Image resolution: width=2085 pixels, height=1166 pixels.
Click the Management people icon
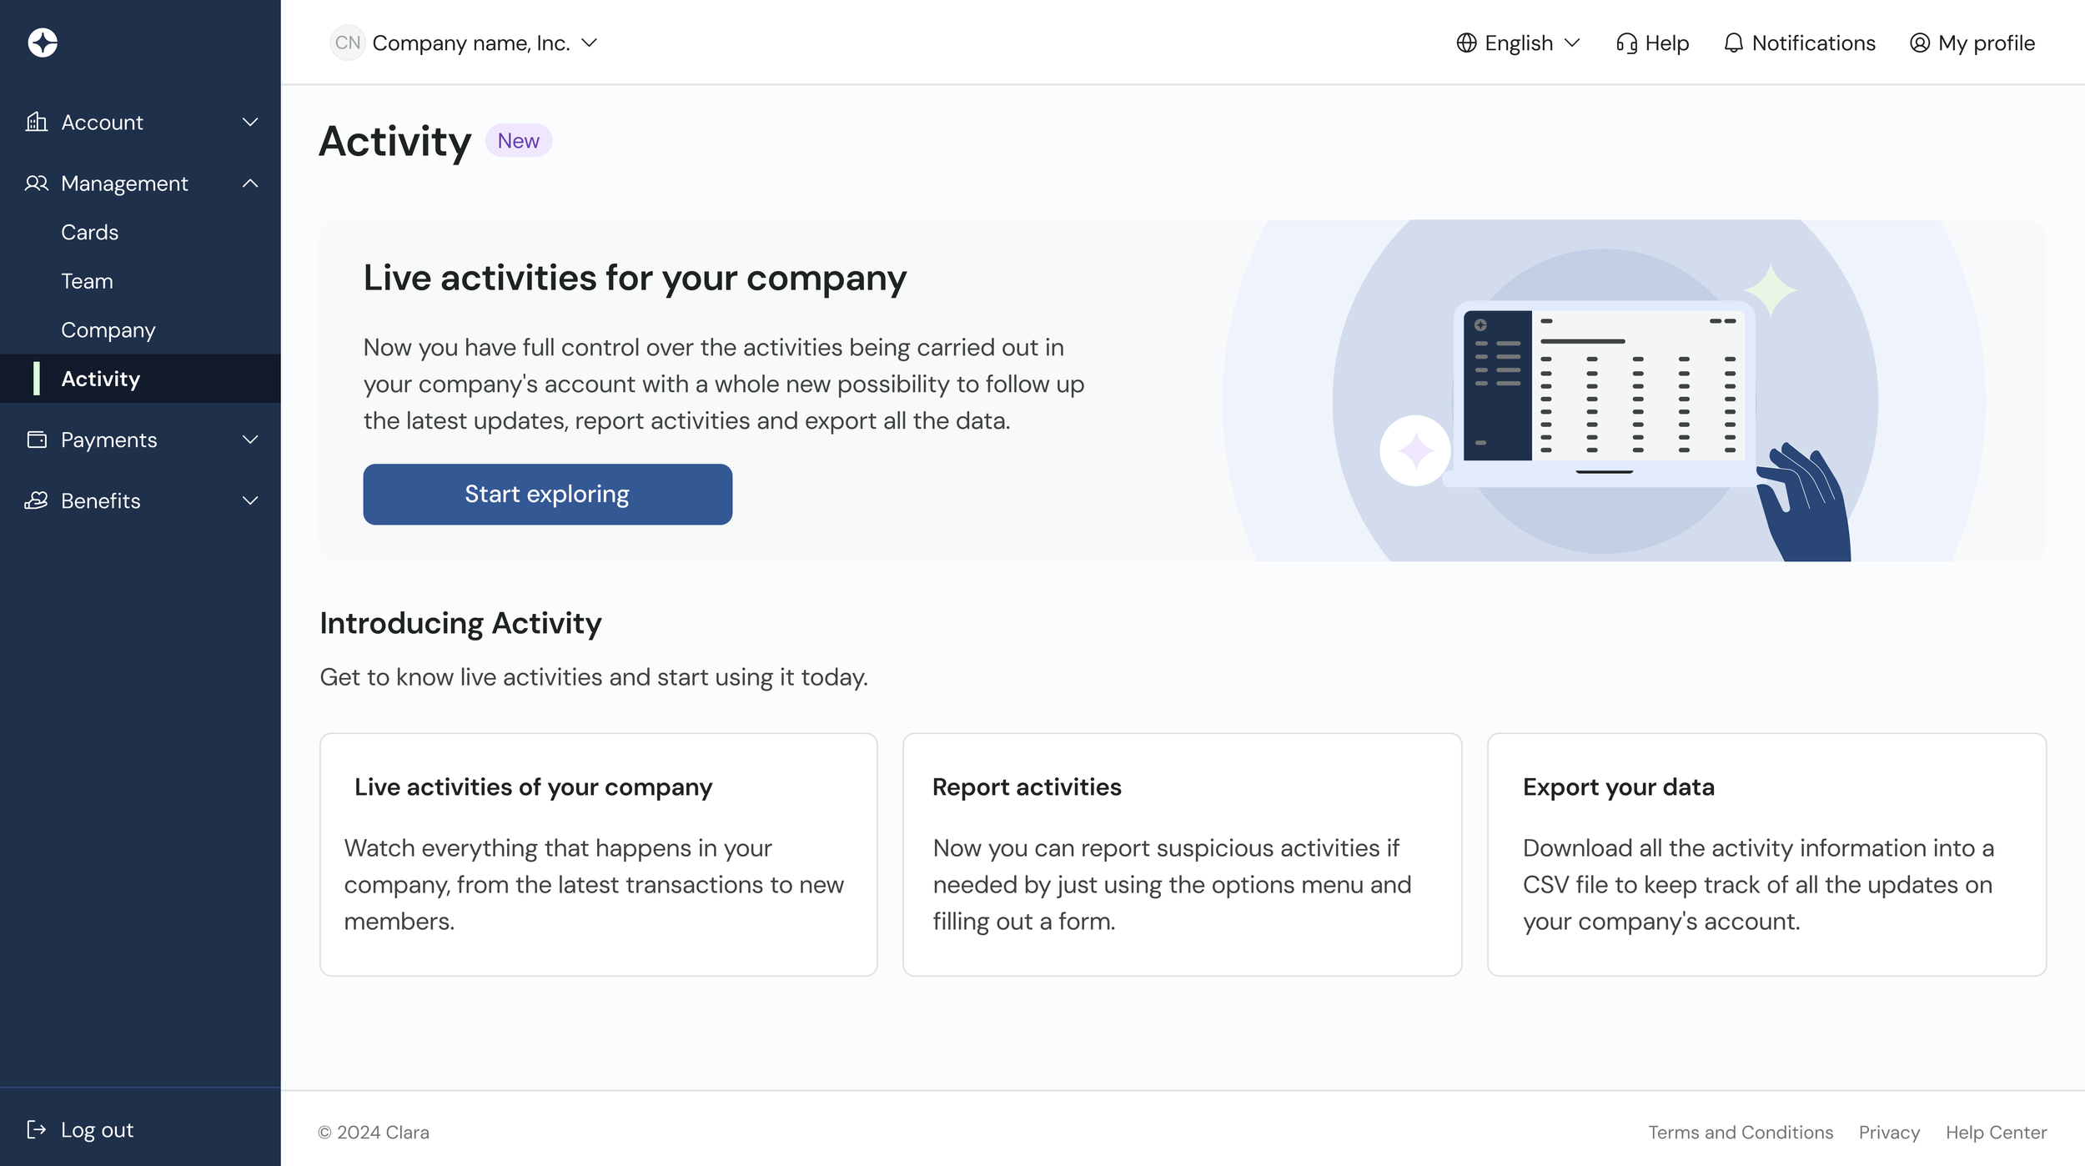[x=36, y=183]
